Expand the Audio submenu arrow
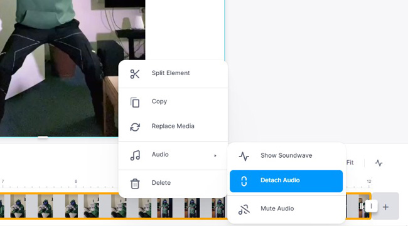The image size is (408, 226). (x=215, y=155)
